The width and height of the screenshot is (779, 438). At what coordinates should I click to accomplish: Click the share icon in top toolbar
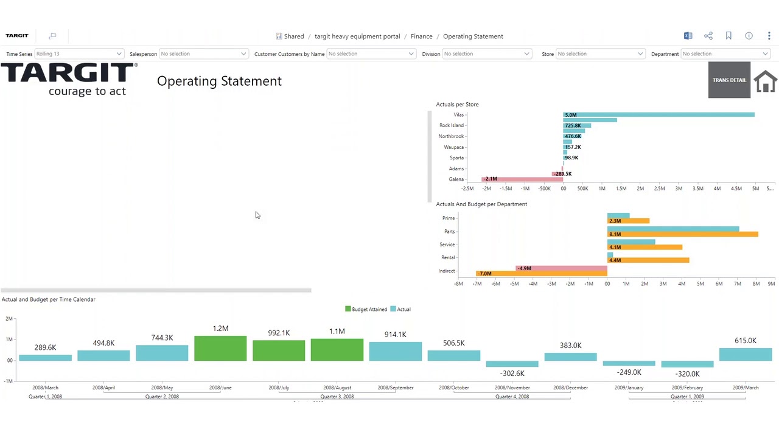708,36
